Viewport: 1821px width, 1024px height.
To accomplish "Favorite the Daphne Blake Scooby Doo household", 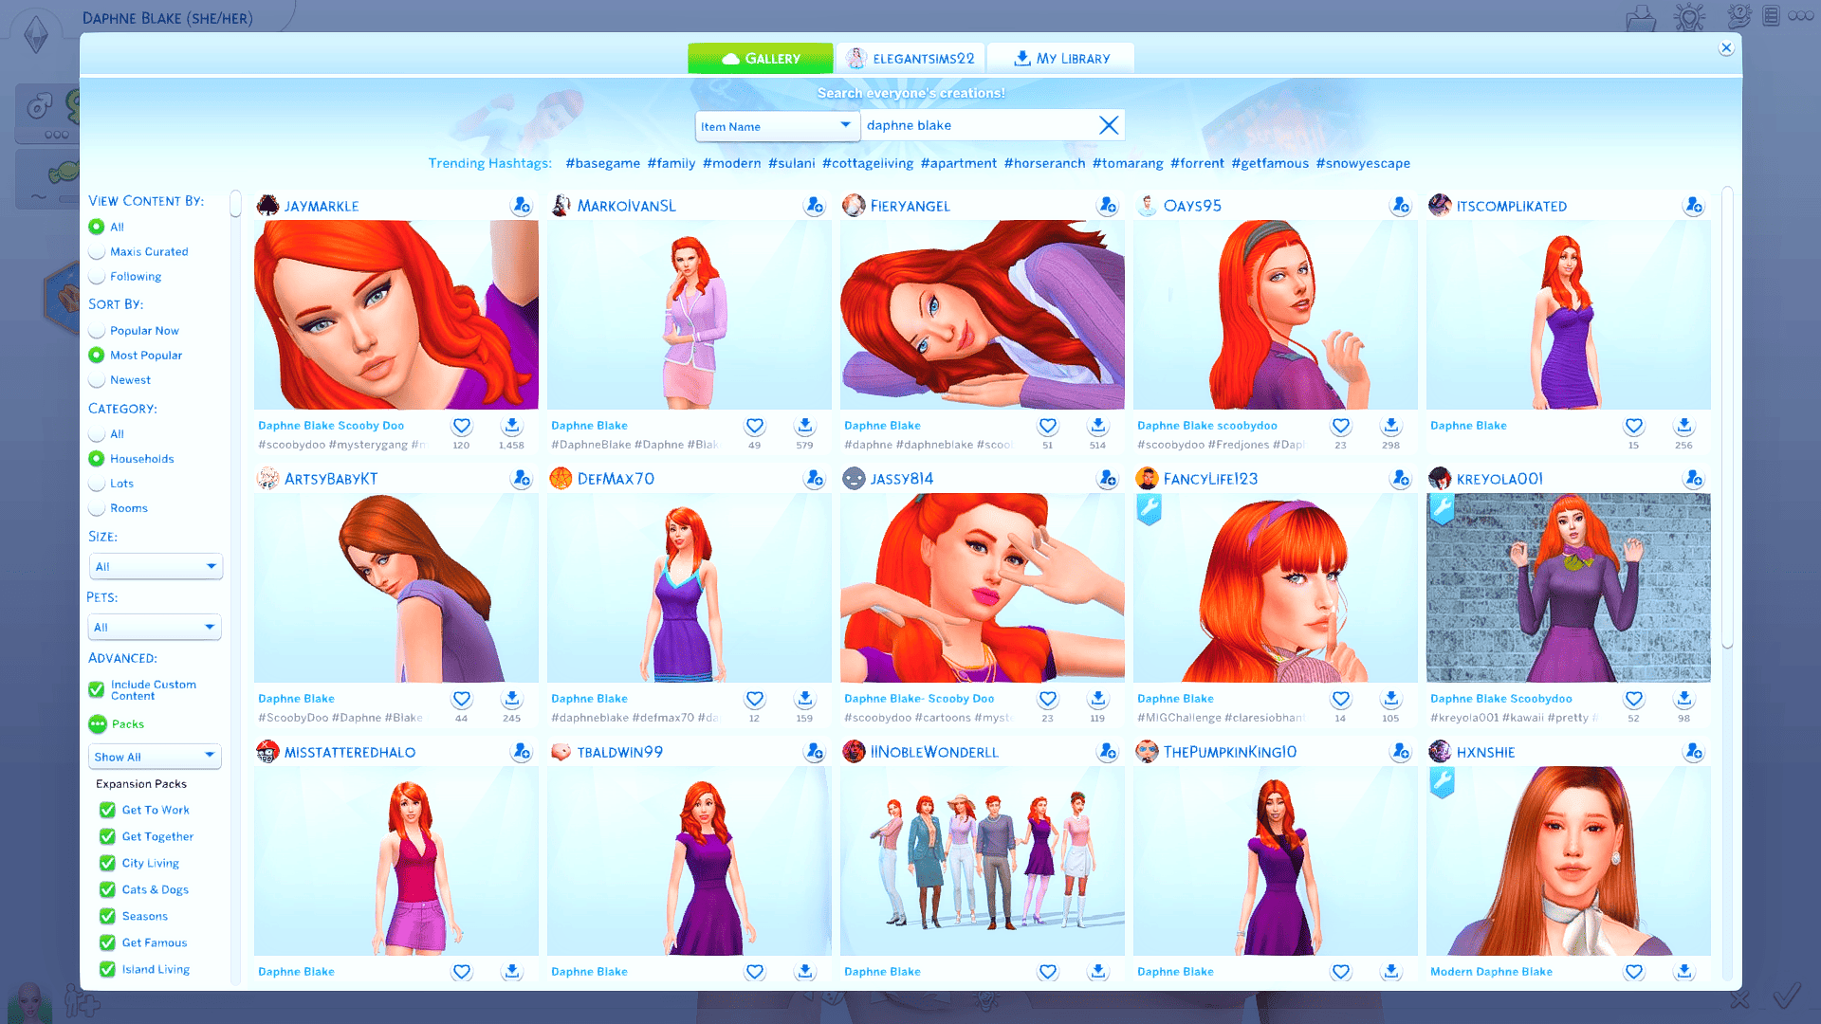I will click(462, 426).
